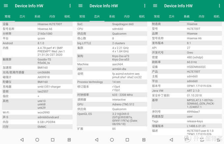The width and height of the screenshot is (224, 144).
Task: Tap the 开发代号 value Oreo
Action: coord(190,53)
